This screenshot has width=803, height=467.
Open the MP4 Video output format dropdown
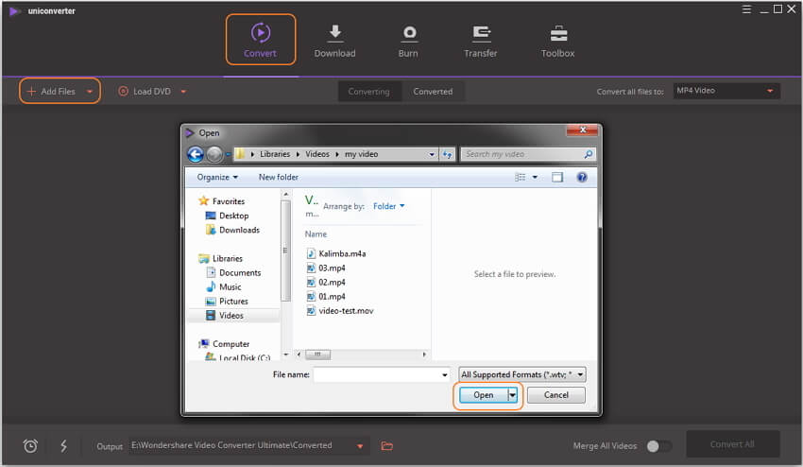[x=726, y=91]
